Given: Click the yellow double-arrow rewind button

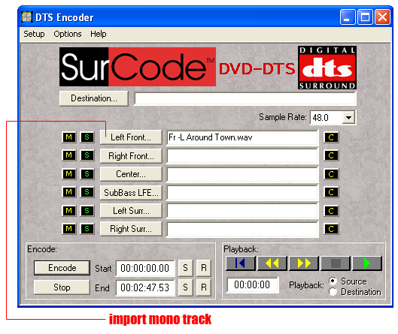Looking at the screenshot, I should pos(272,263).
